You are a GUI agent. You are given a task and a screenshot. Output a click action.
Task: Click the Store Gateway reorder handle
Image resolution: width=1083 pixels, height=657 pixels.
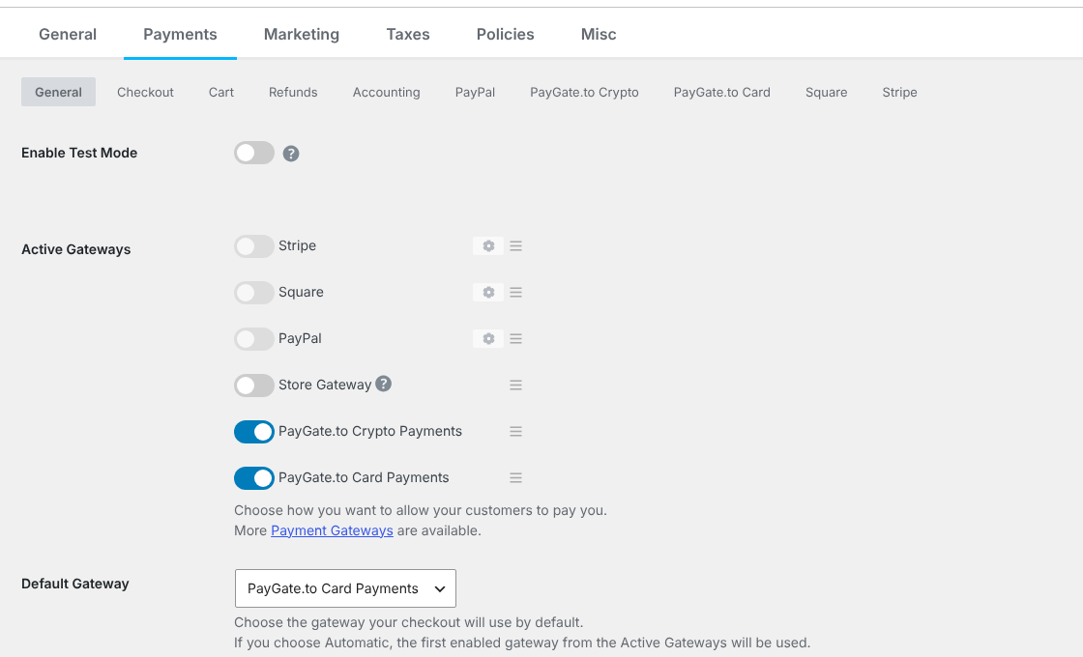coord(515,386)
